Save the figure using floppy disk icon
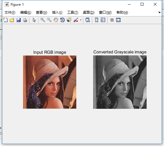This screenshot has width=164, height=146. tap(19, 20)
